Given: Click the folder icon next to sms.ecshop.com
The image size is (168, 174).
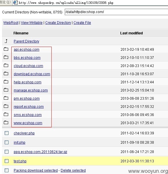Looking at the screenshot, I should click(6, 114).
